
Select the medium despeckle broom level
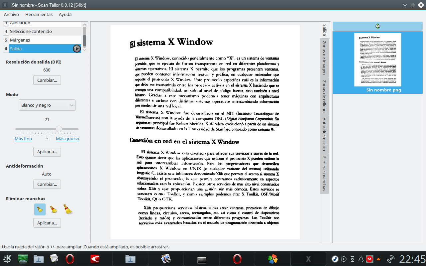click(54, 209)
